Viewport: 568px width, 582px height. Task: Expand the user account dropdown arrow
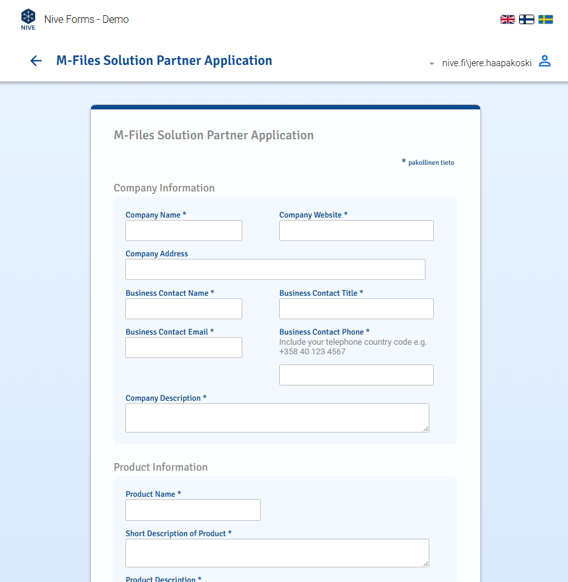tap(432, 64)
